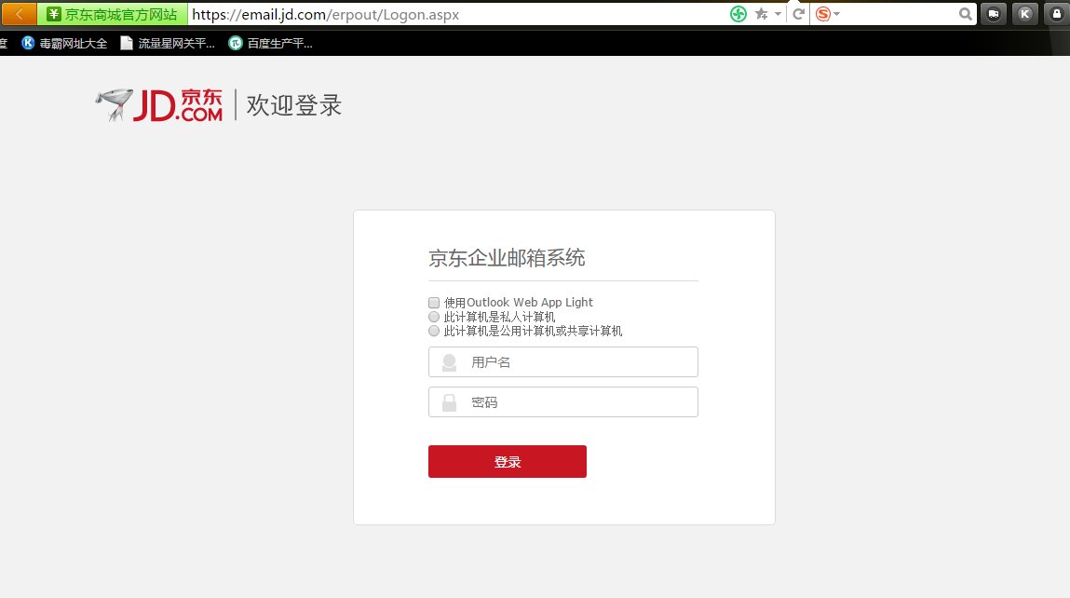The width and height of the screenshot is (1070, 598).
Task: Select 此计算机是私人计算机 option
Action: 433,316
